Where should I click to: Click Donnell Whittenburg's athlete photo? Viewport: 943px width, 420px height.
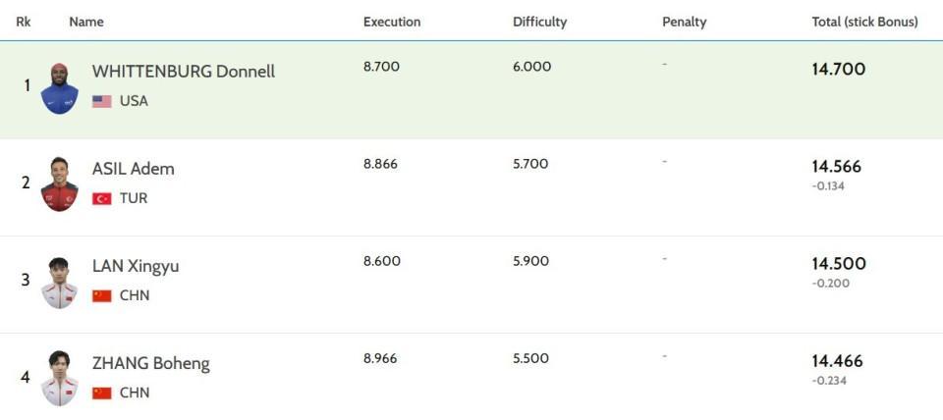60,88
